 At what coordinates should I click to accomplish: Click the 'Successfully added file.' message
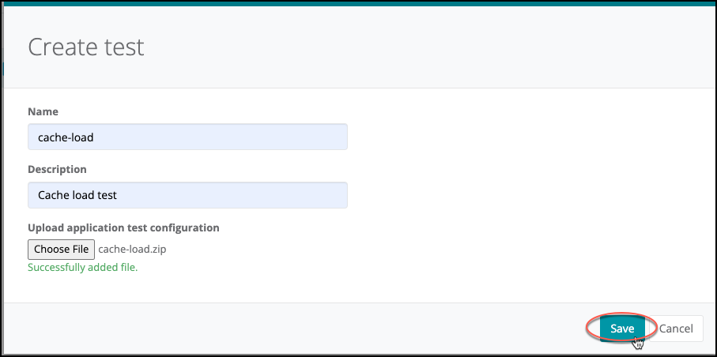coord(82,267)
